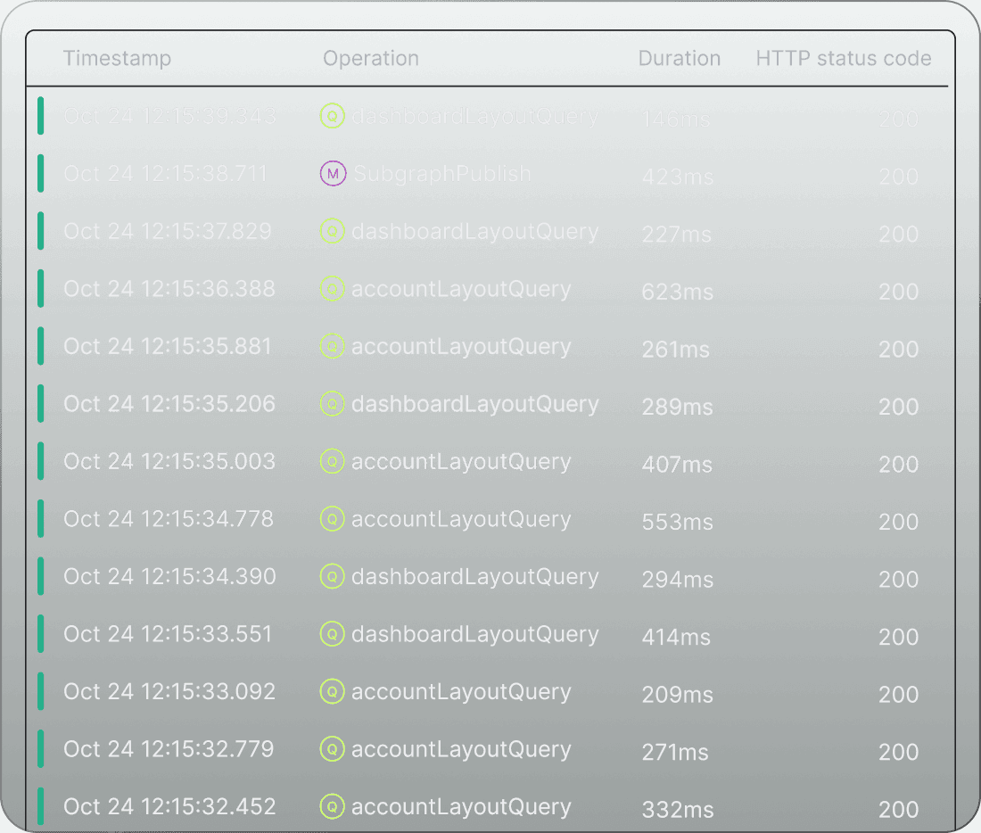Click the mutation icon beside SubgraphPublish
This screenshot has width=981, height=833.
(333, 174)
